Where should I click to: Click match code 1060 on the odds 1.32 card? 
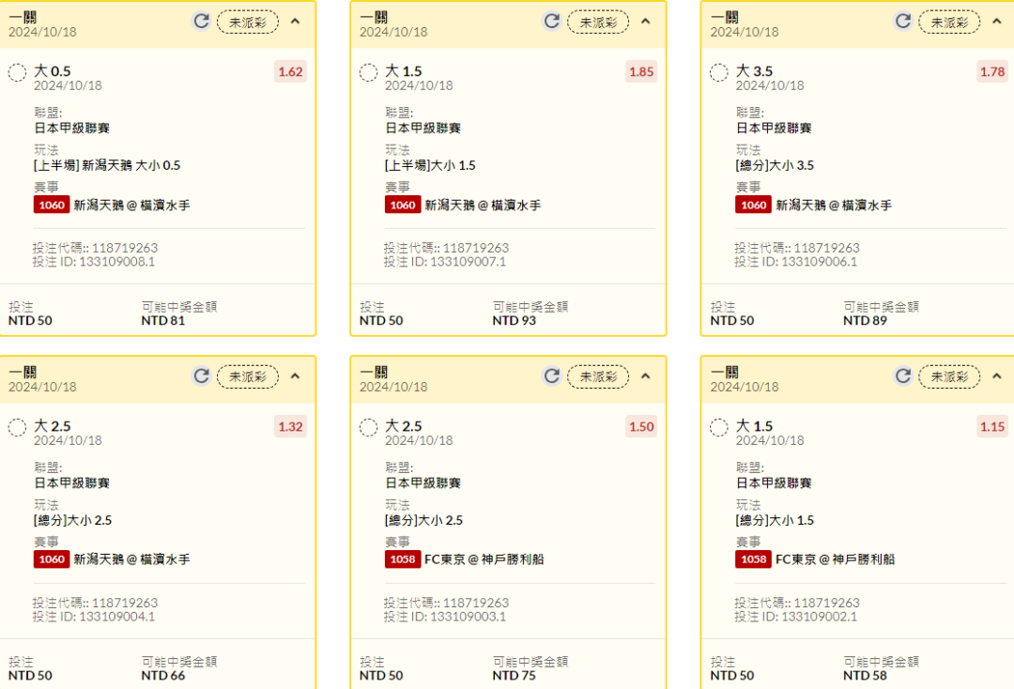pyautogui.click(x=52, y=559)
